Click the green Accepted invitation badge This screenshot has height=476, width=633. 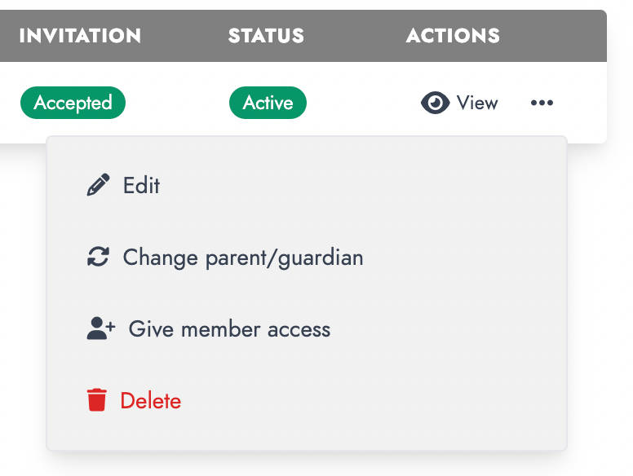tap(73, 103)
